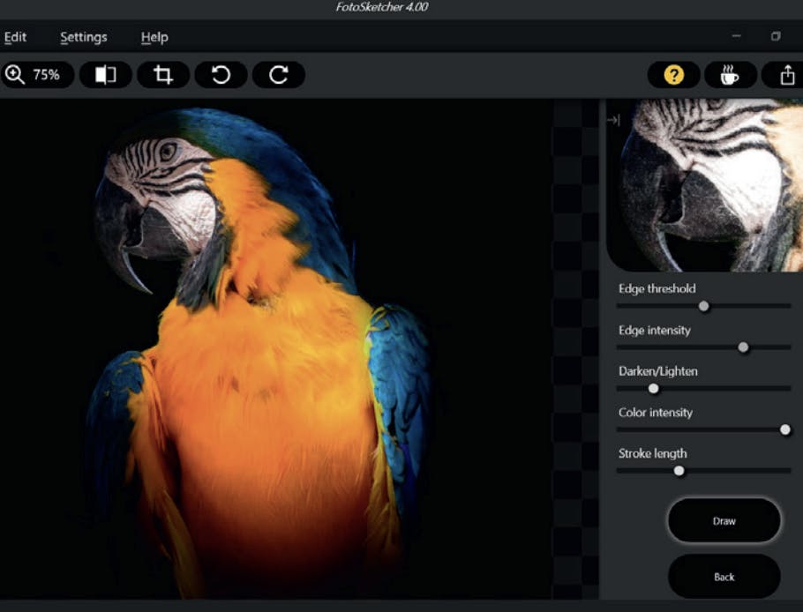Open the yellow question mark help icon

click(674, 76)
